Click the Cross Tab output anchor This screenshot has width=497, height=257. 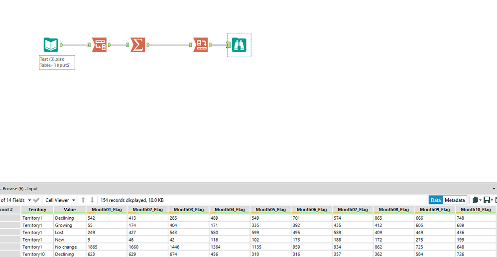211,45
